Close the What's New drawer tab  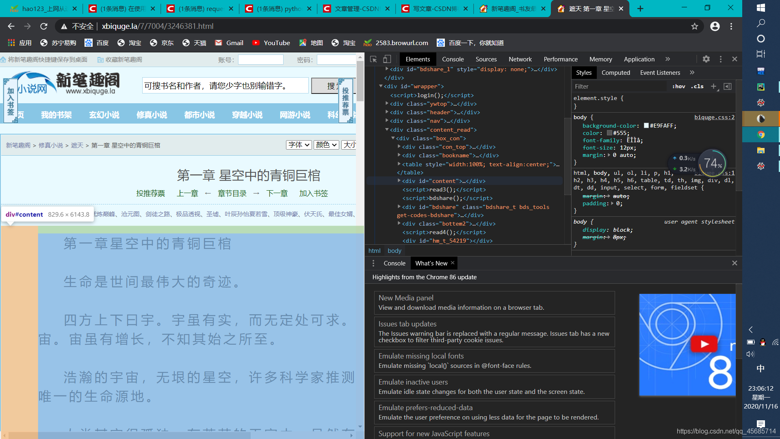click(x=453, y=263)
